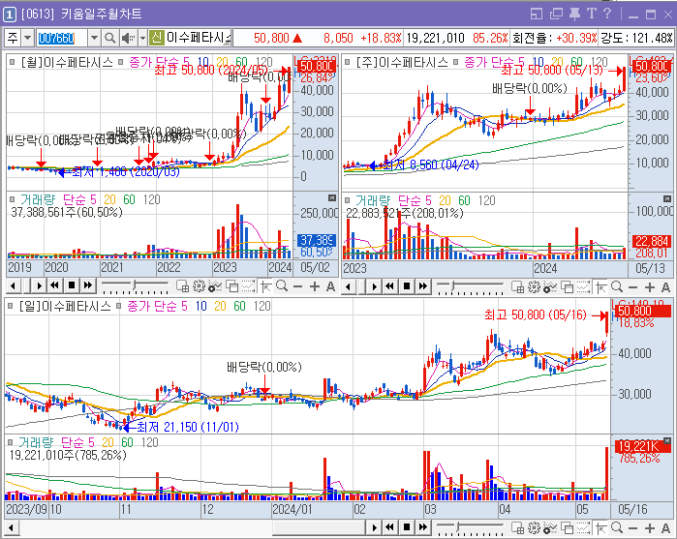Toggle the crosshair icon in monthly toolbar

266,286
